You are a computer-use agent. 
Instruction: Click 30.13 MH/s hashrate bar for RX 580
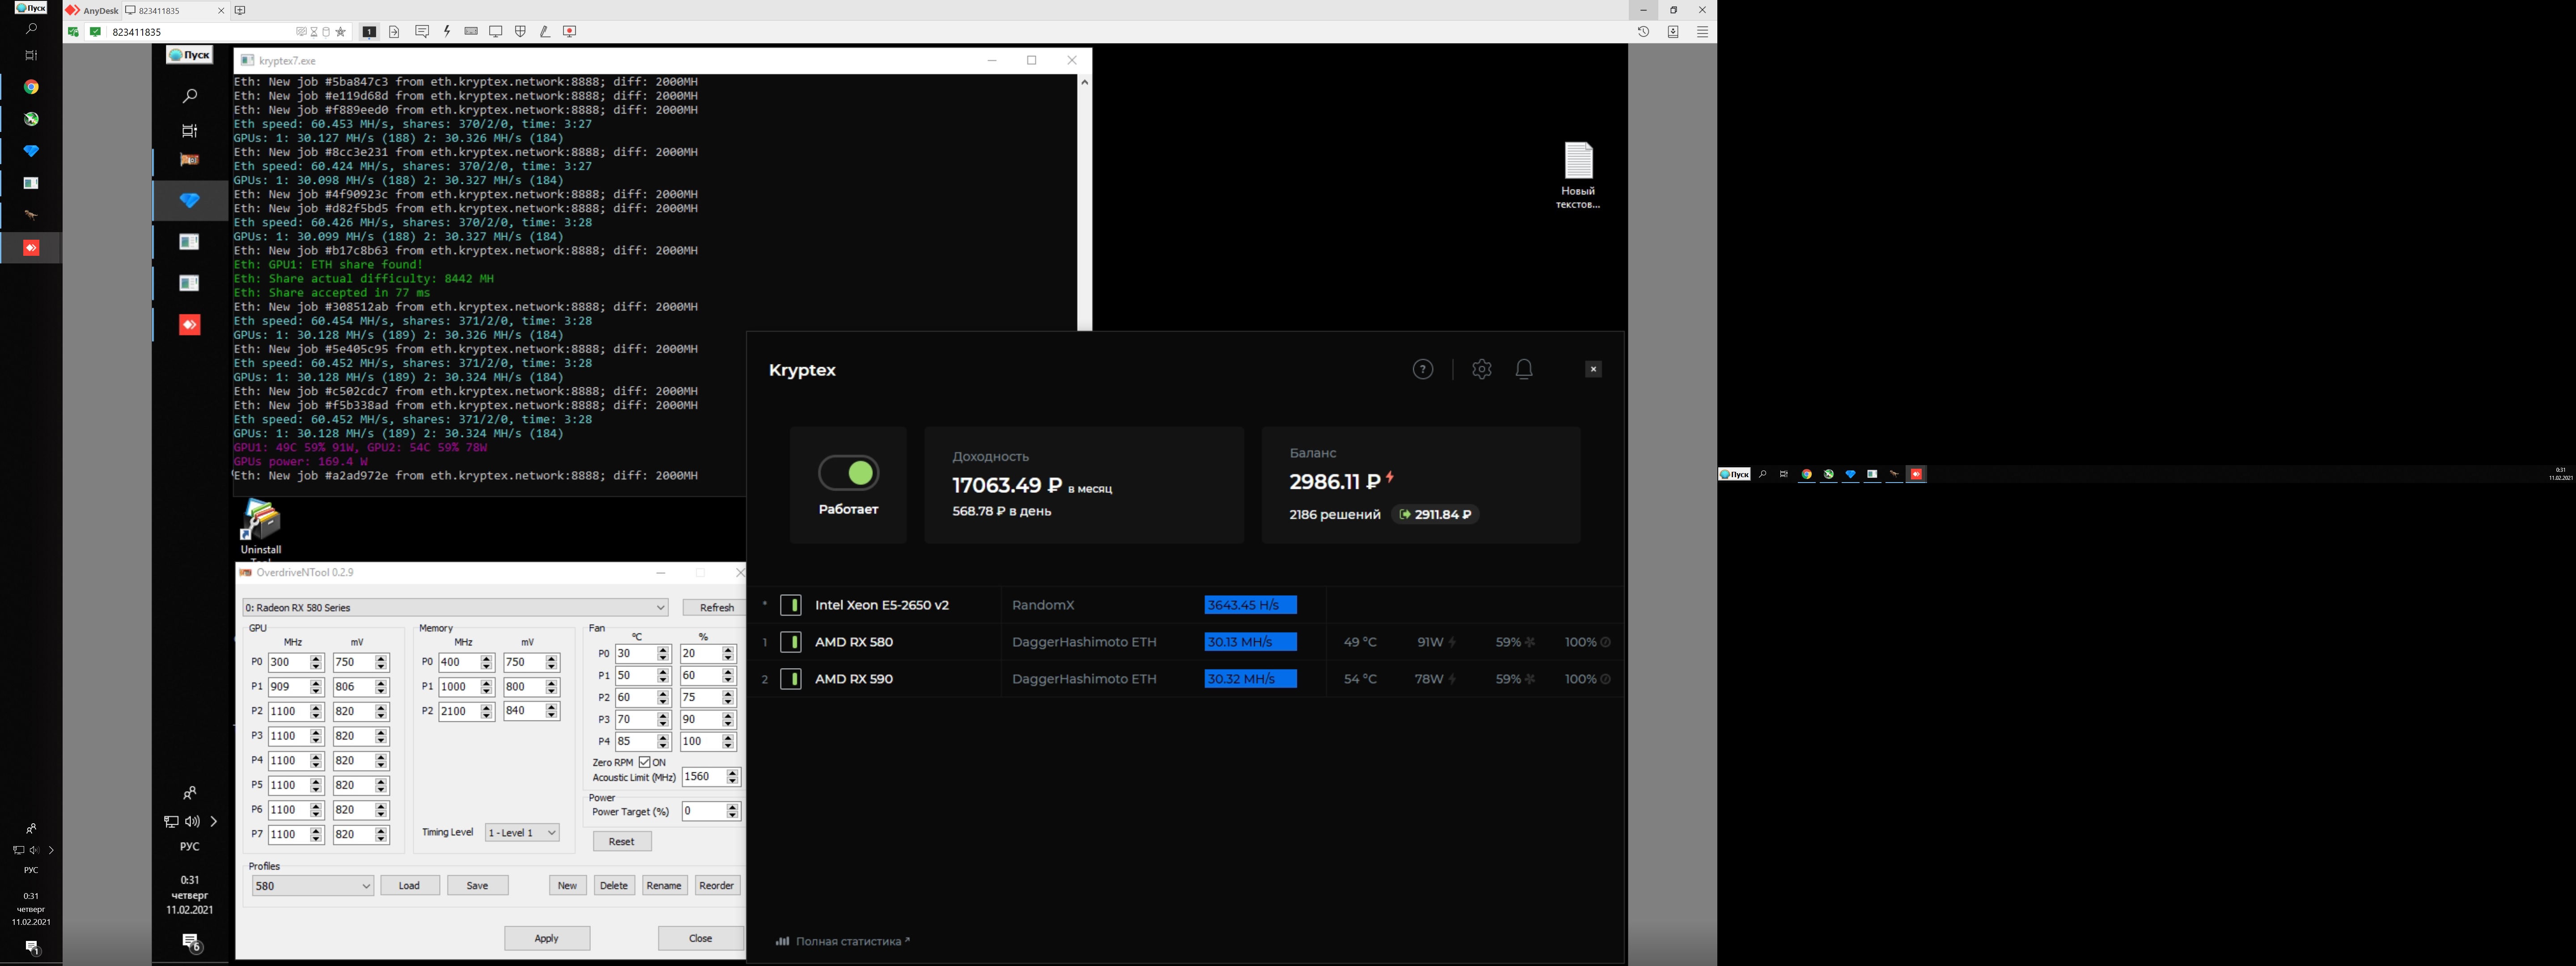(1251, 642)
